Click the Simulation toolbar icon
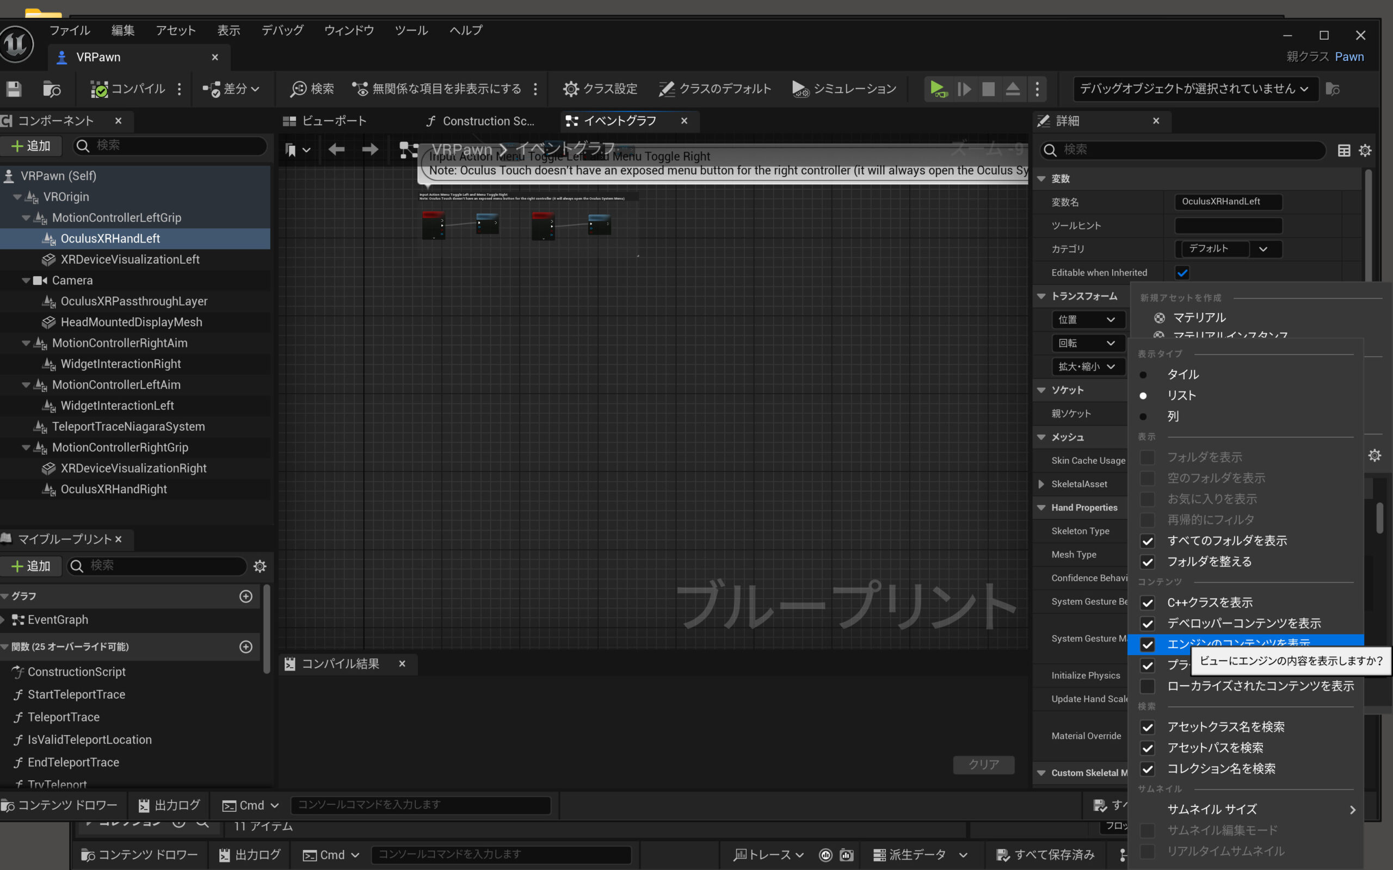The width and height of the screenshot is (1393, 870). pos(800,89)
